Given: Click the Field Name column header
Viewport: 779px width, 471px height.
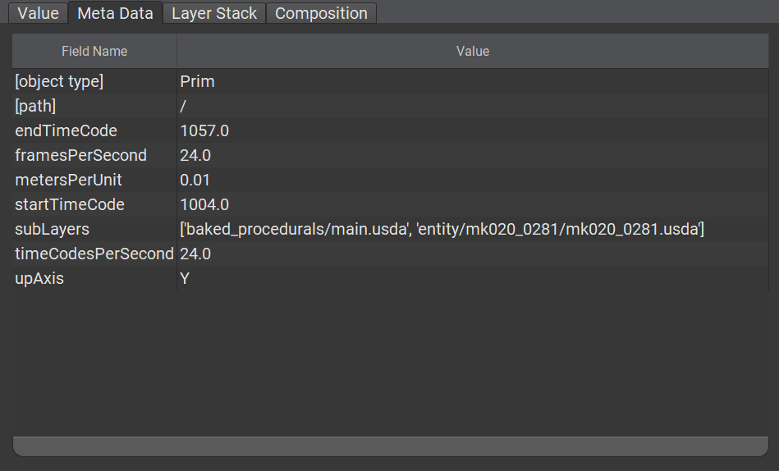Looking at the screenshot, I should click(x=94, y=51).
